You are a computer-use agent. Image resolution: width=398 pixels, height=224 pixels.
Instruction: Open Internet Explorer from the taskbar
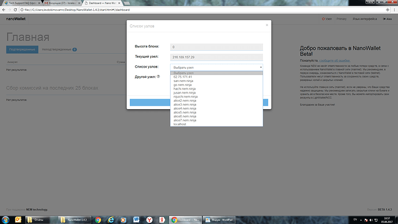[x=111, y=220]
